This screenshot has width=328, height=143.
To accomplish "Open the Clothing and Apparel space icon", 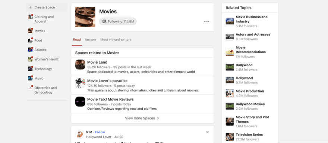I will coord(30,17).
